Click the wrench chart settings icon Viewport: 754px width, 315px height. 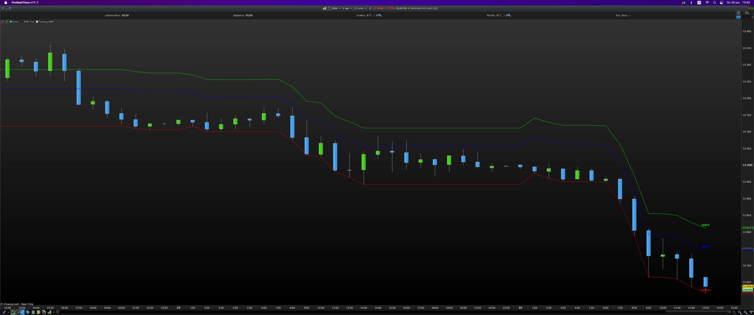click(x=738, y=13)
